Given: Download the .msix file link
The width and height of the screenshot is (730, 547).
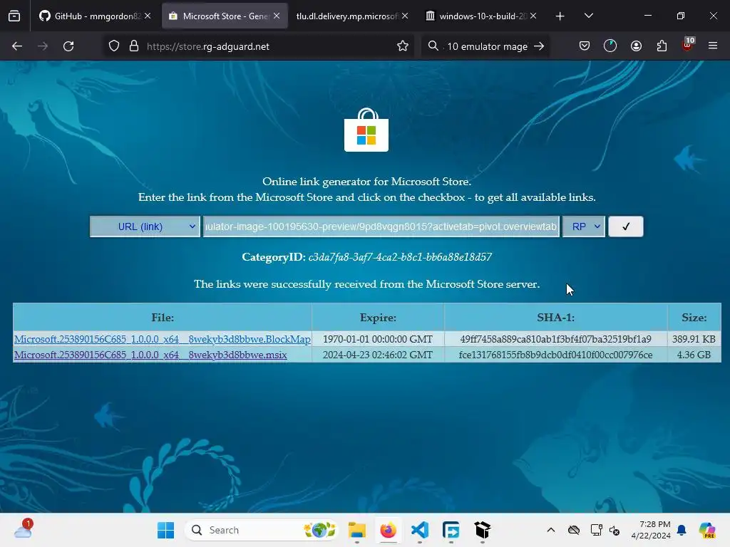Looking at the screenshot, I should coord(150,355).
